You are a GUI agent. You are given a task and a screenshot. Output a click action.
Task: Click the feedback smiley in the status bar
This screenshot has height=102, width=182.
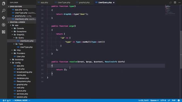(179, 100)
